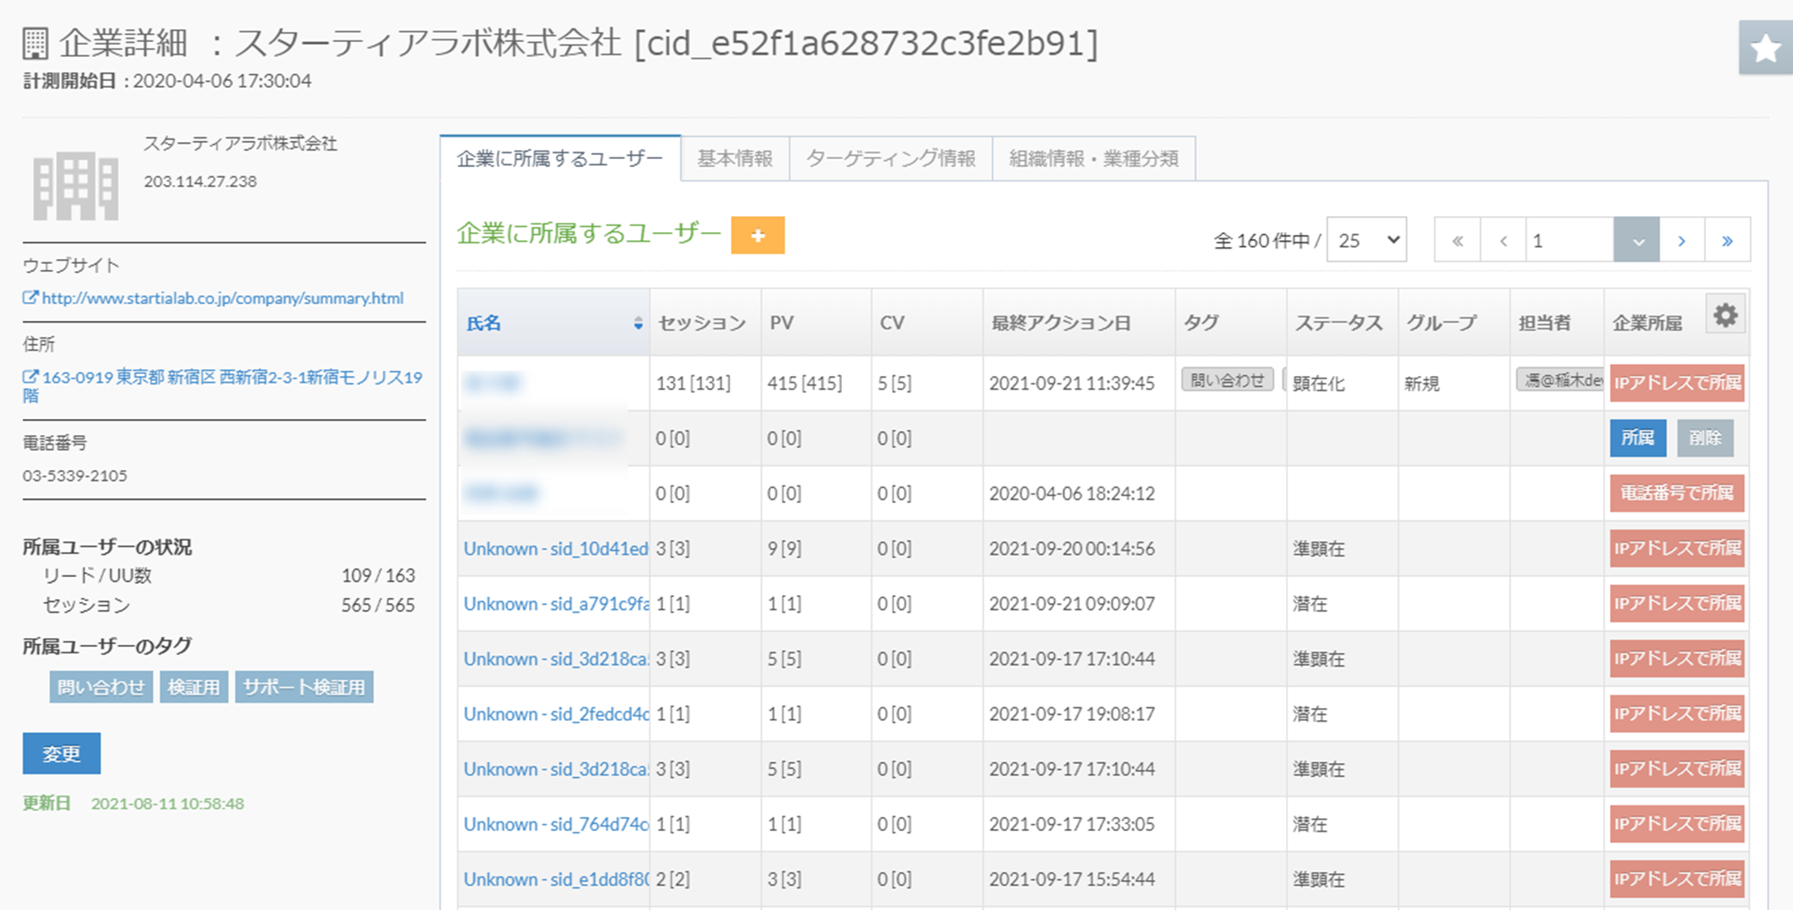
Task: Open the 西新宿 address link
Action: pyautogui.click(x=223, y=385)
